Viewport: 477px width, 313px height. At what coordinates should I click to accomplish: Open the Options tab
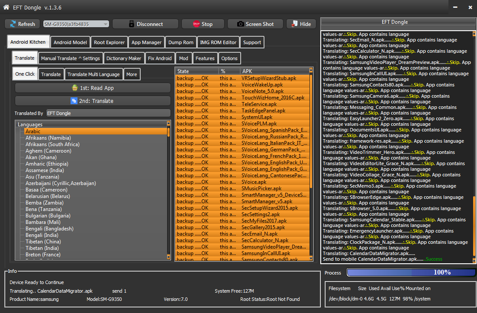229,58
